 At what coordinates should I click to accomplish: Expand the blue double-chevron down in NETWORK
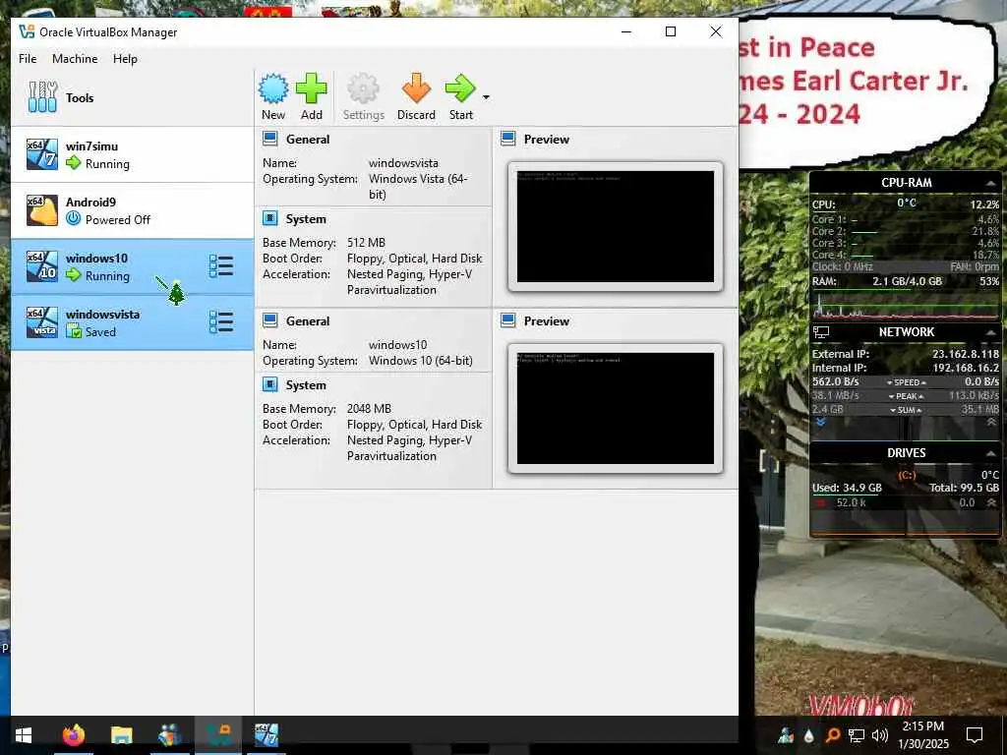[820, 422]
